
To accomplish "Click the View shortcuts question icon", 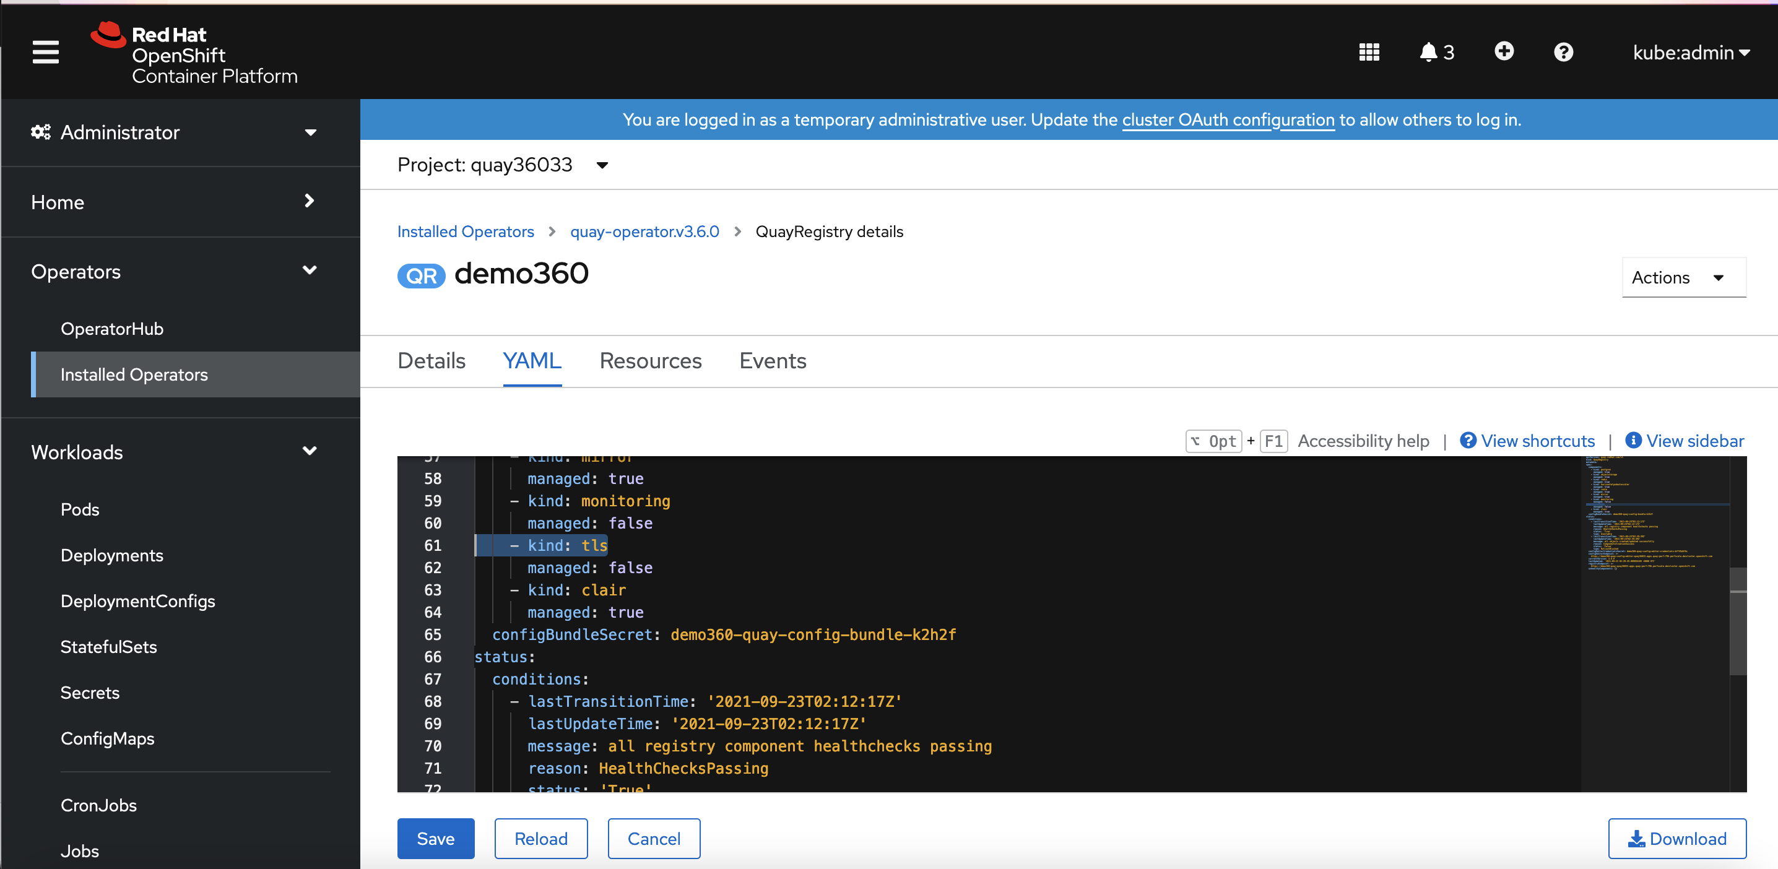I will pos(1468,440).
